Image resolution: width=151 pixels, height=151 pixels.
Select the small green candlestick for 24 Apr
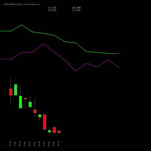(x=40, y=116)
